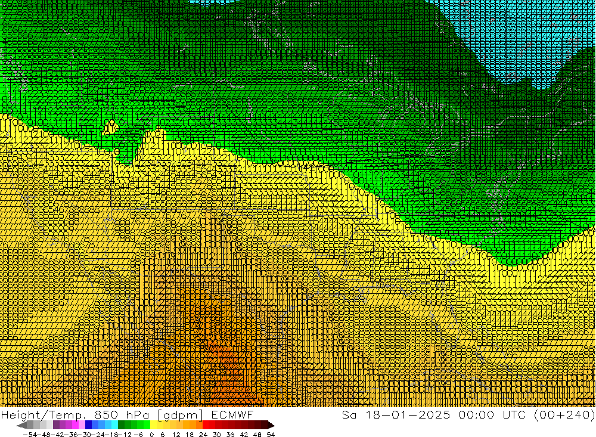Click the positive "30" legend value
The image size is (596, 437).
[217, 435]
